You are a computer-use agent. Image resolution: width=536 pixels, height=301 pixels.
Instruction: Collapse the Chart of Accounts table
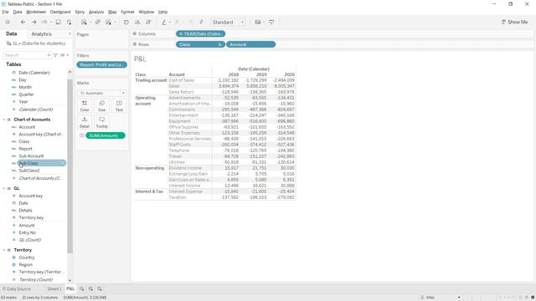(4, 120)
